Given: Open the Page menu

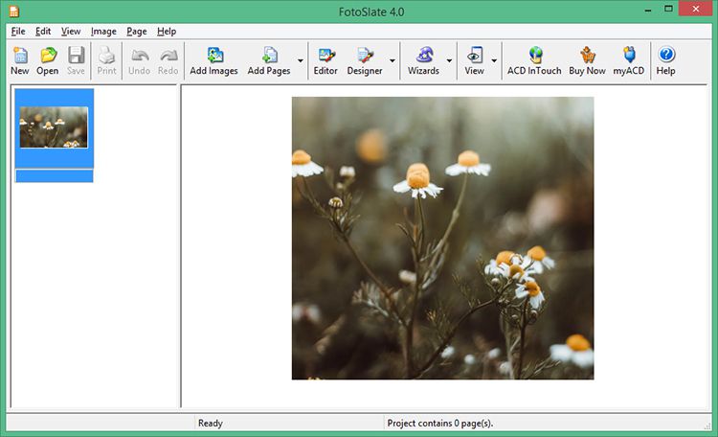Looking at the screenshot, I should [137, 32].
